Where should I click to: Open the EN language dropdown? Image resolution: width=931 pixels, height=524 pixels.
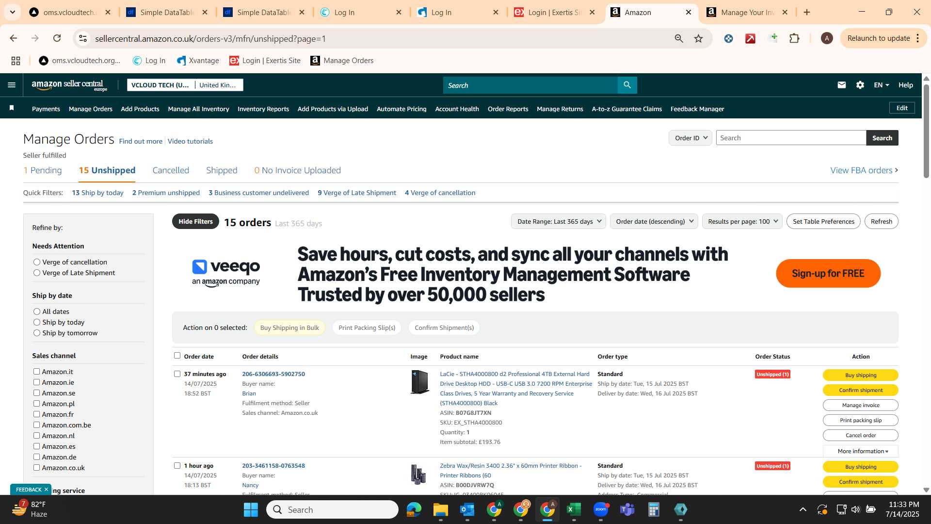pos(881,85)
